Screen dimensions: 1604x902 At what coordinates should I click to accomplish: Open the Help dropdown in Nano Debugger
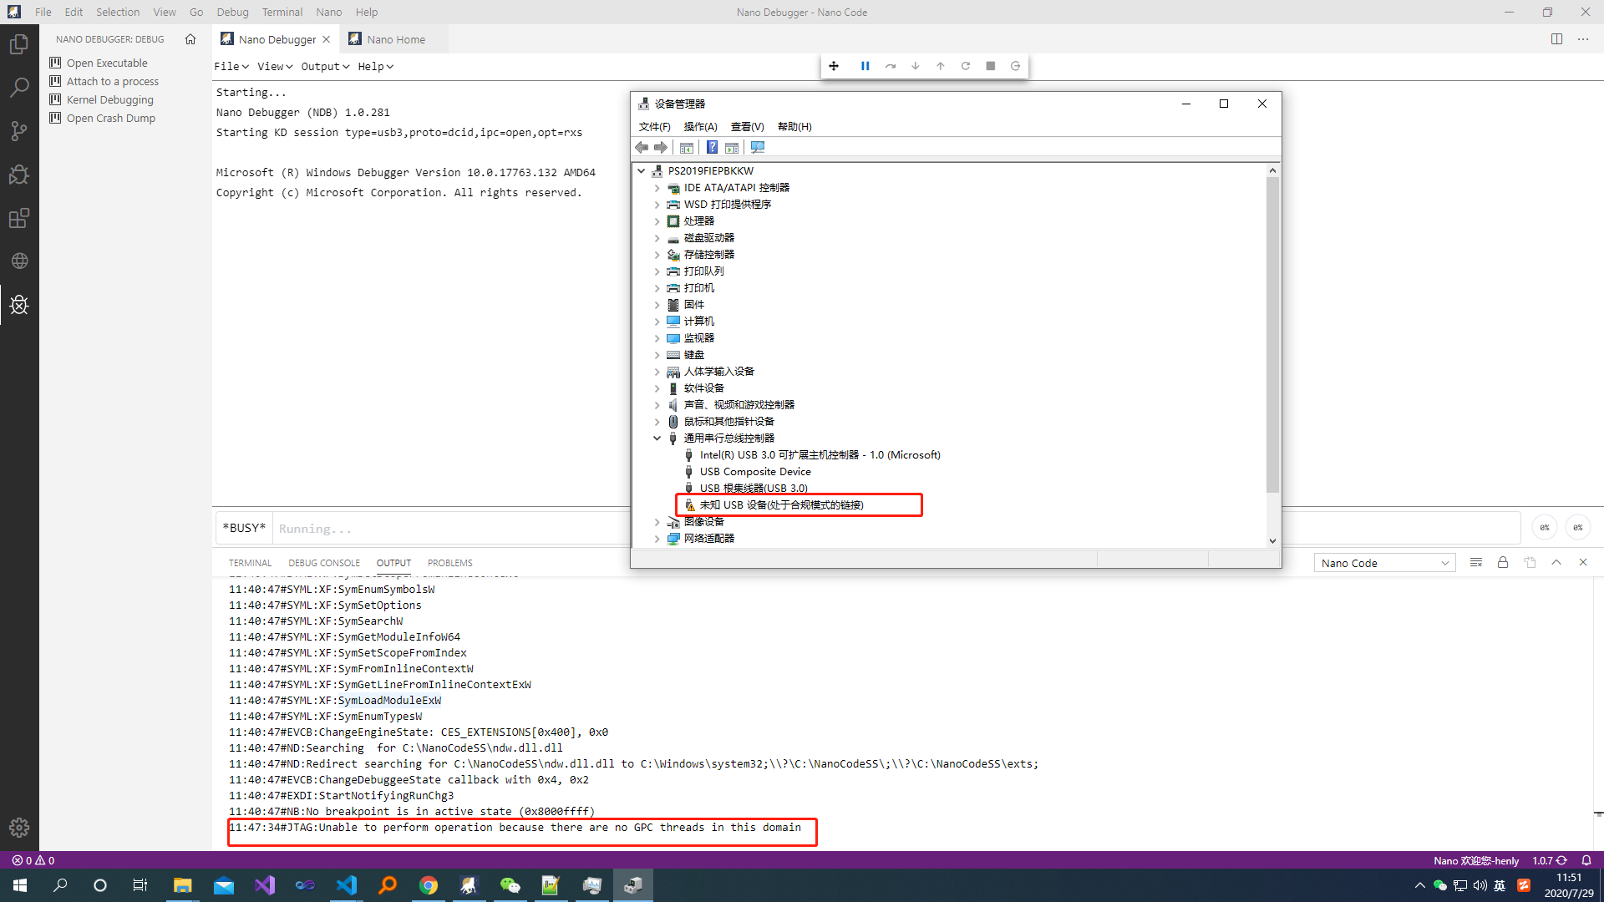click(x=375, y=66)
